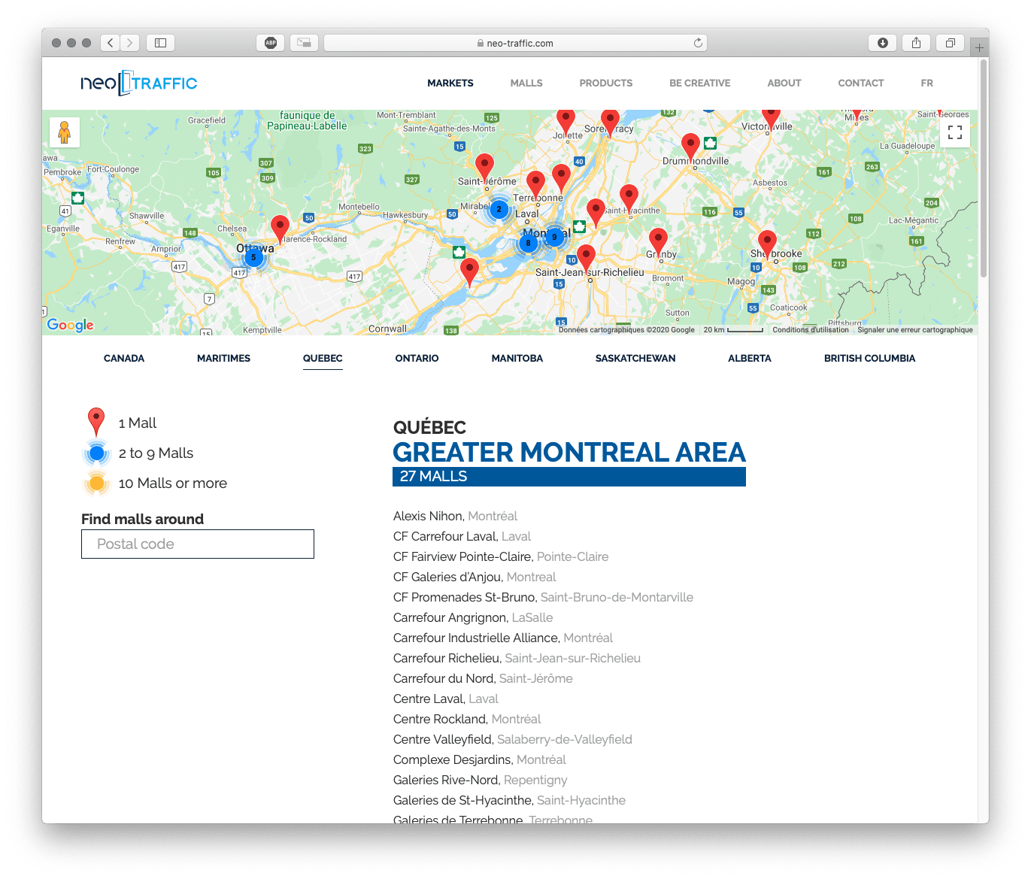Toggle the Safari sidebar
Image resolution: width=1031 pixels, height=879 pixels.
160,43
